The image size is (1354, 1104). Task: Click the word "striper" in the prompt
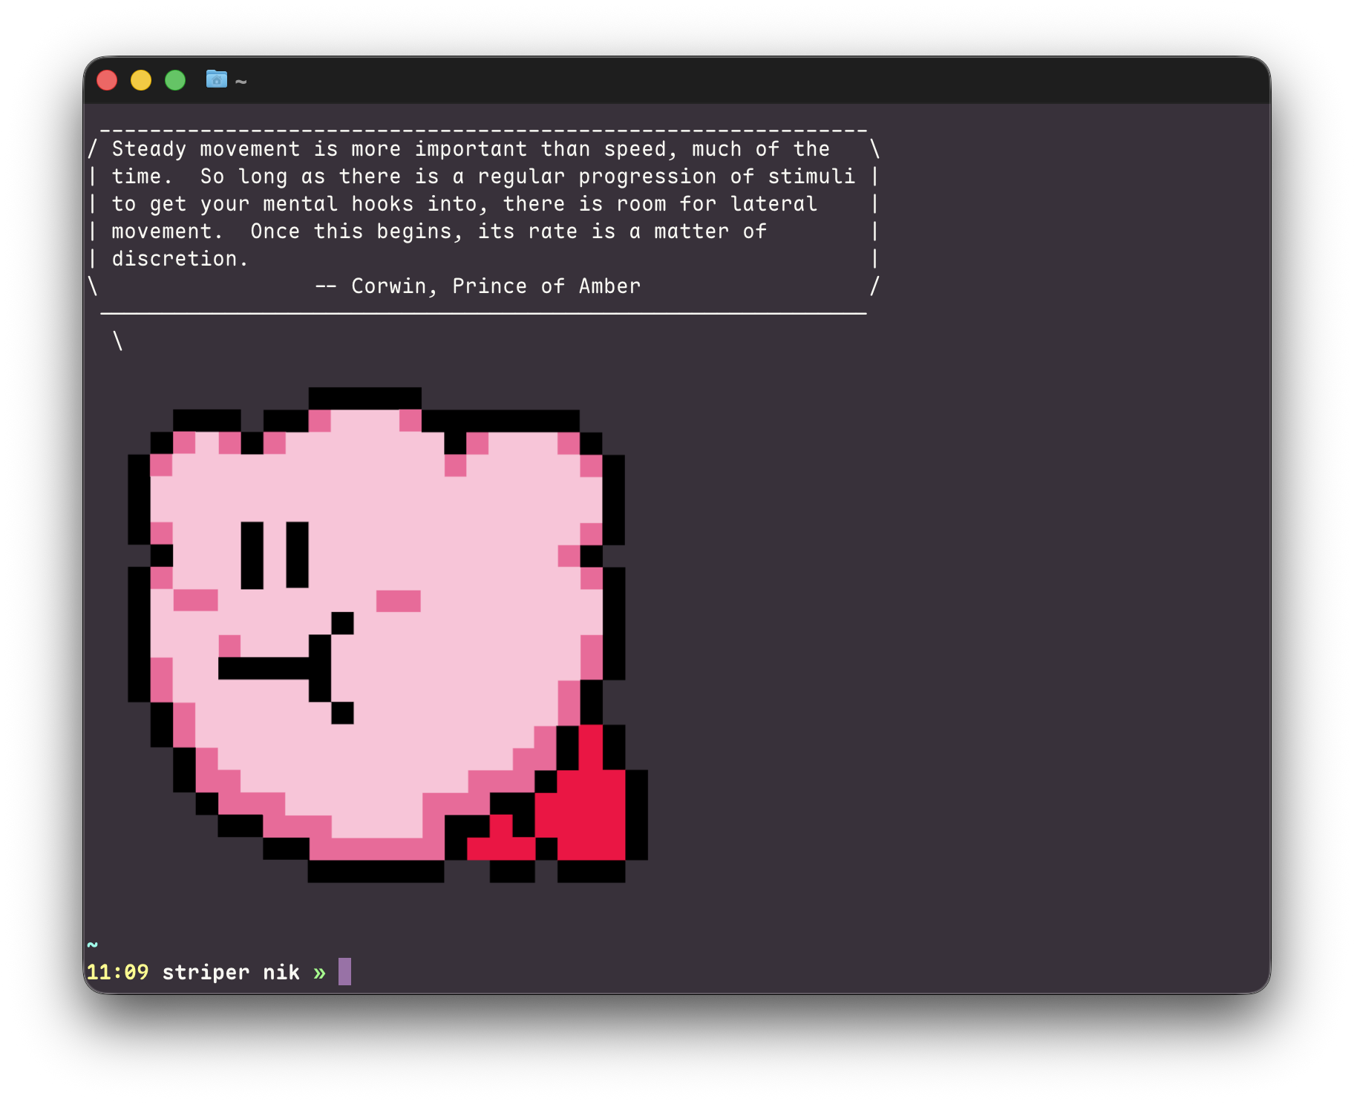pyautogui.click(x=206, y=973)
